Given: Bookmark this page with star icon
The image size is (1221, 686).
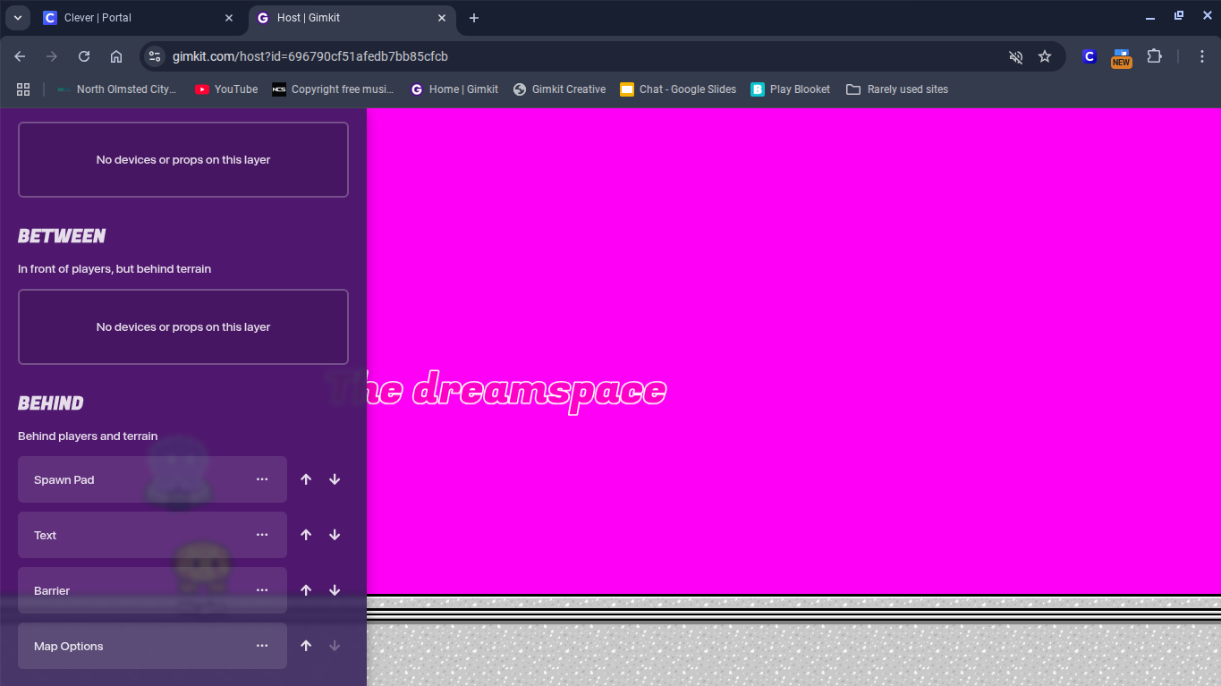Looking at the screenshot, I should (x=1045, y=56).
